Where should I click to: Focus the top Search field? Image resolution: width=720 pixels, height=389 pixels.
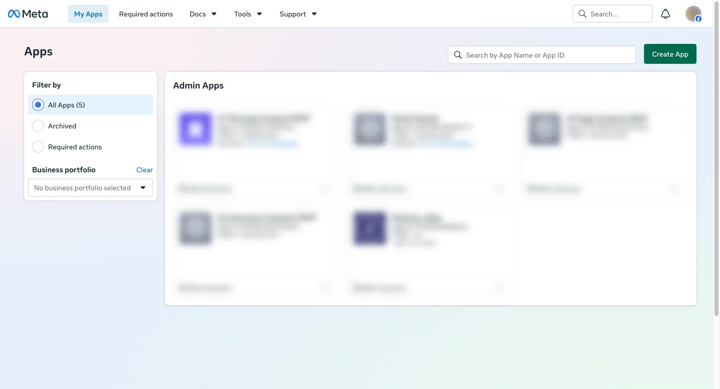(x=612, y=14)
